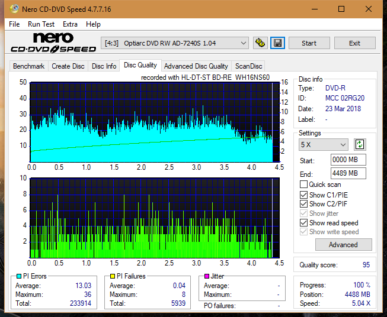387x317 pixels.
Task: Click PI Errors average 13.03
Action: coord(83,286)
